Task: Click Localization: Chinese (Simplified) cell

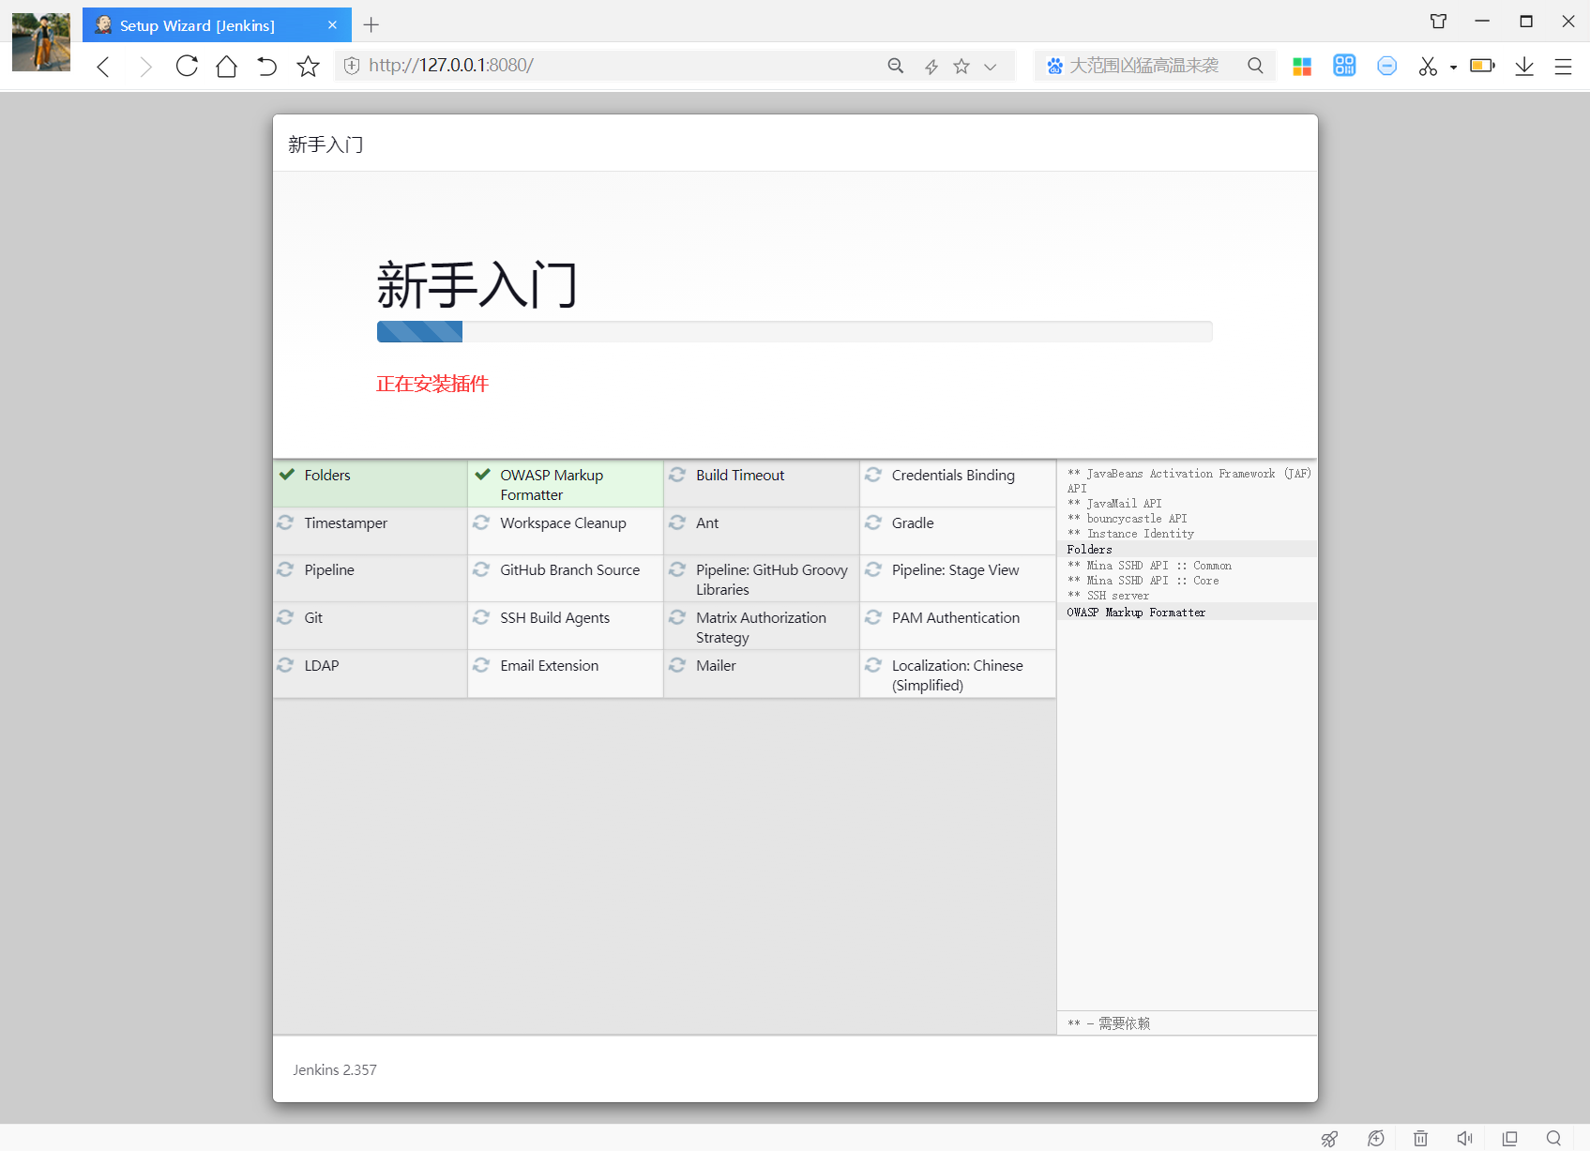Action: 958,674
